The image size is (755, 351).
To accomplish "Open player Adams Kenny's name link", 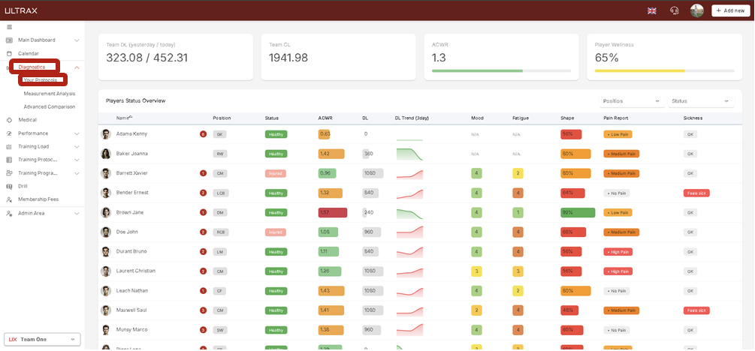I will coord(131,133).
